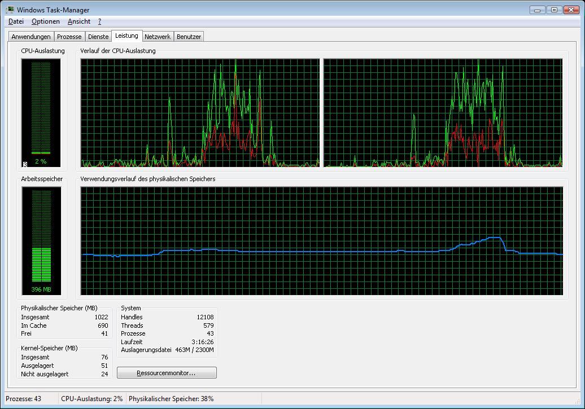Viewport: 585px width, 409px height.
Task: Click the Prozesse value 43 under System
Action: (x=211, y=333)
